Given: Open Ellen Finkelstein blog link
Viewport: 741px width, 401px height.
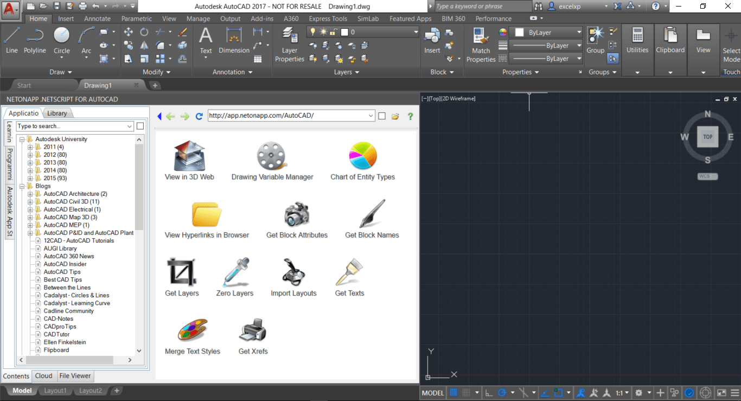Looking at the screenshot, I should tap(65, 342).
